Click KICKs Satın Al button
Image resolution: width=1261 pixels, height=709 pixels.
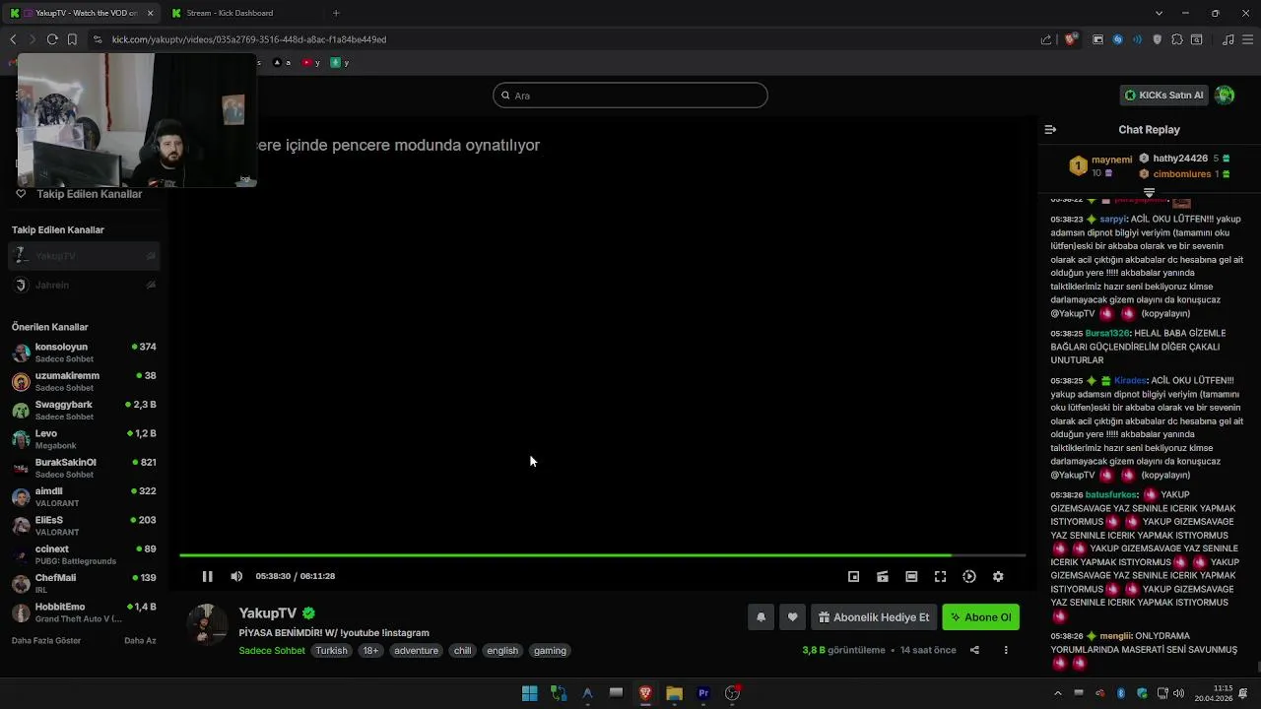click(x=1164, y=96)
